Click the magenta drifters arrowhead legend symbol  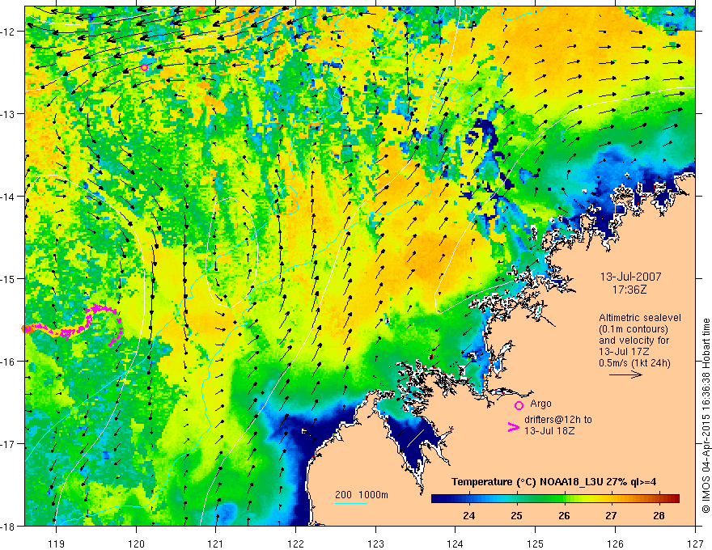pyautogui.click(x=513, y=427)
